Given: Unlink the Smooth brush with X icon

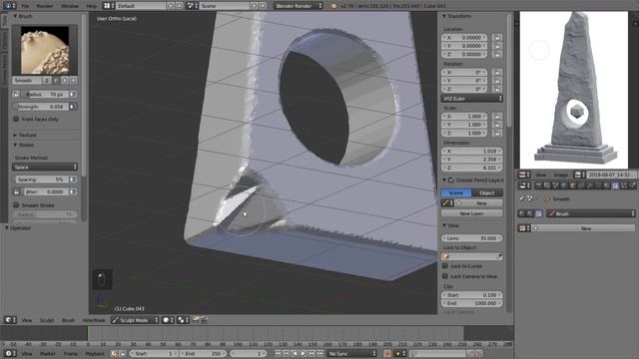Looking at the screenshot, I should point(73,81).
